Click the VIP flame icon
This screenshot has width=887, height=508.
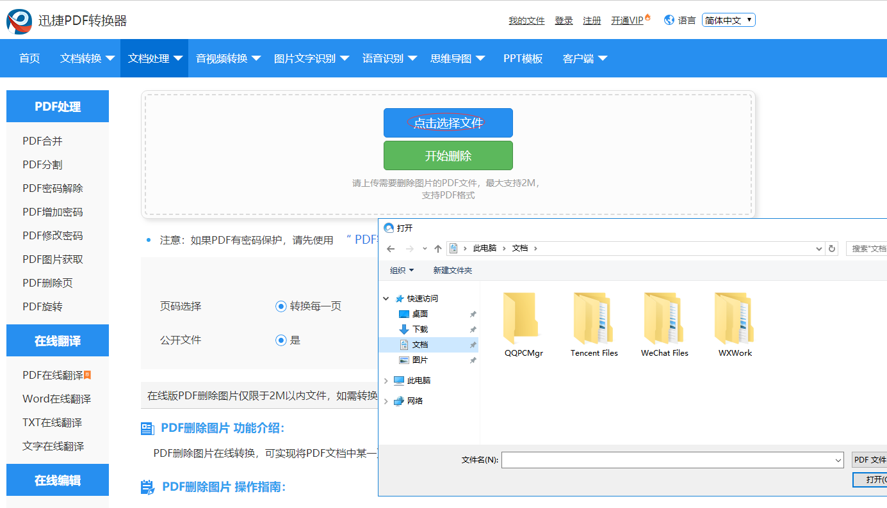(x=647, y=17)
